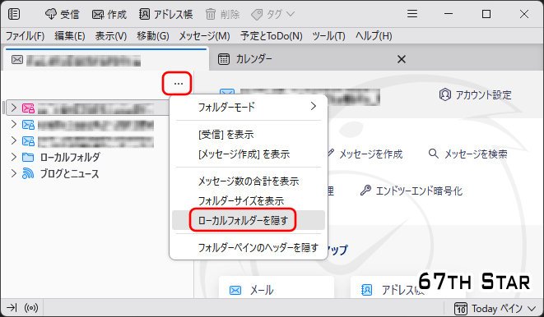Expand the ブログとニュース tree item
The width and height of the screenshot is (544, 317).
(13, 173)
